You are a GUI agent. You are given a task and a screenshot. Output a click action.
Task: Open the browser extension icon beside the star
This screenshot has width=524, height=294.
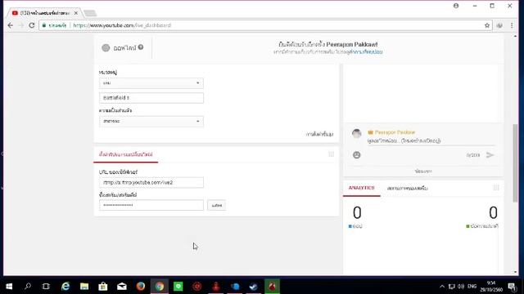(499, 25)
